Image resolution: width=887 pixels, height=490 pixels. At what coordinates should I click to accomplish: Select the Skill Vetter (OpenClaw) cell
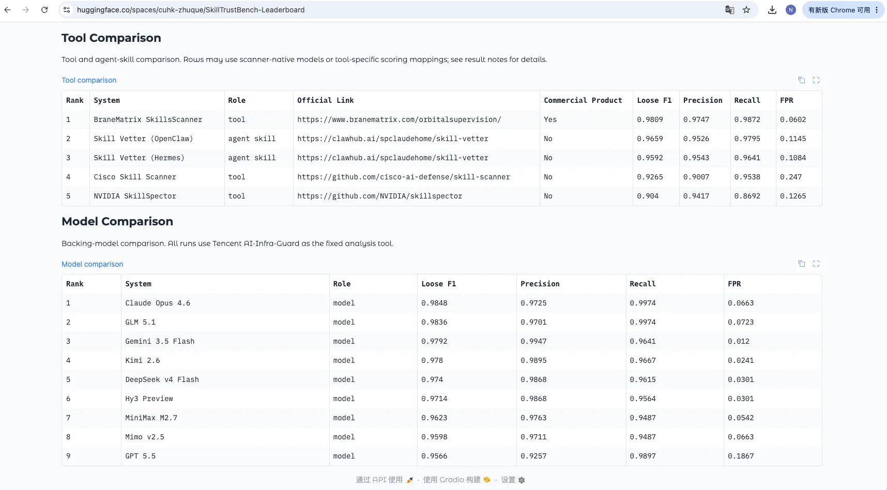point(157,139)
